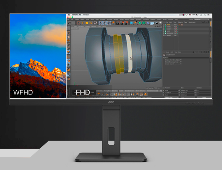
Task: Toggle the green check for BLOCKING
Action: tap(178, 33)
